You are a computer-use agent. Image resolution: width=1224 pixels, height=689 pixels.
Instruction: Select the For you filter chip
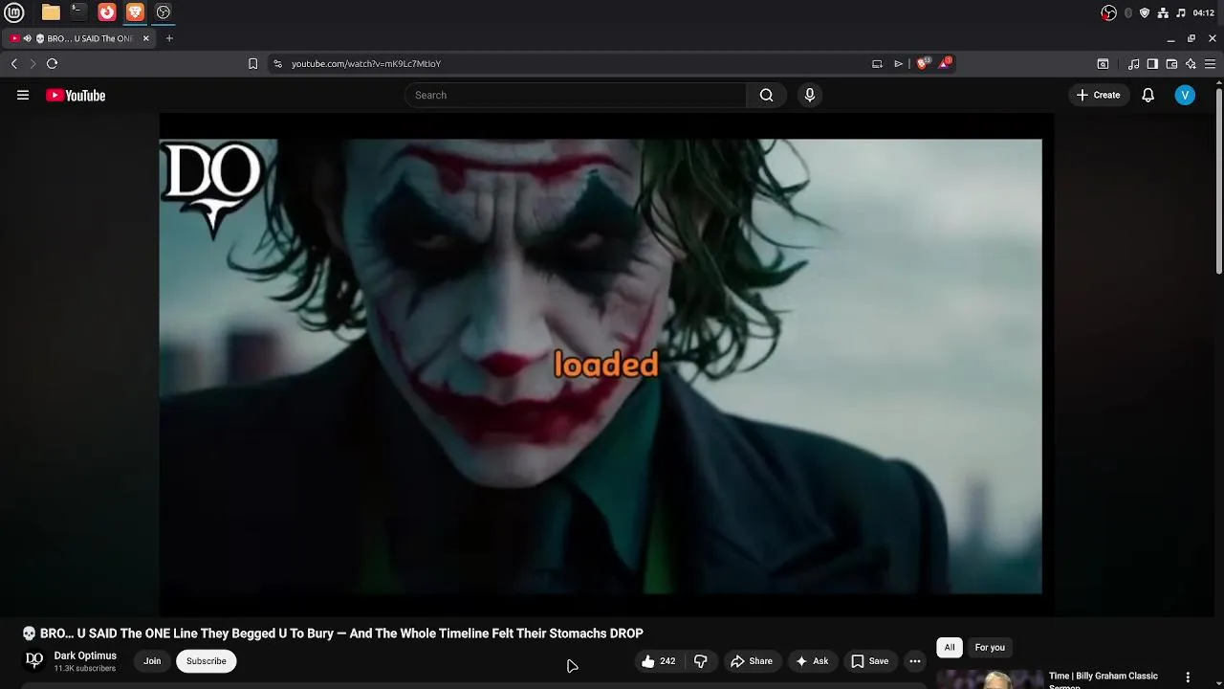990,648
